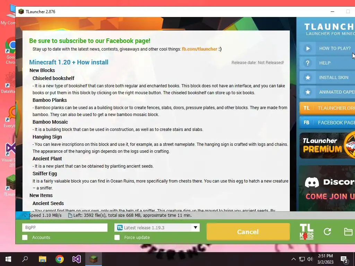Cancel the download with the Cancel button
Screen dimensions: 355x266
pyautogui.click(x=248, y=232)
